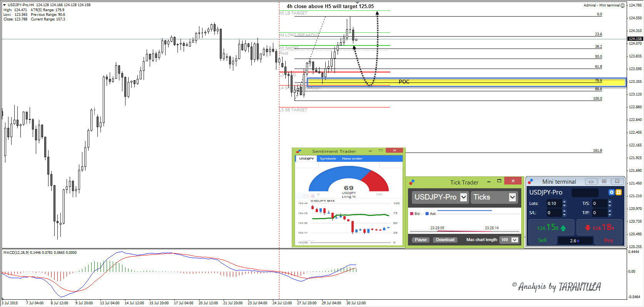Restore the Mini terminal window
644x307 pixels.
604,181
